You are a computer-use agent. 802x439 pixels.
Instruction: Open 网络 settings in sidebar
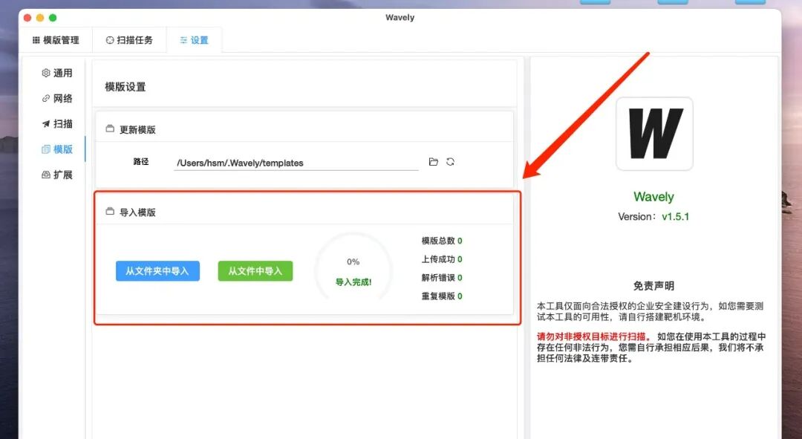click(56, 98)
